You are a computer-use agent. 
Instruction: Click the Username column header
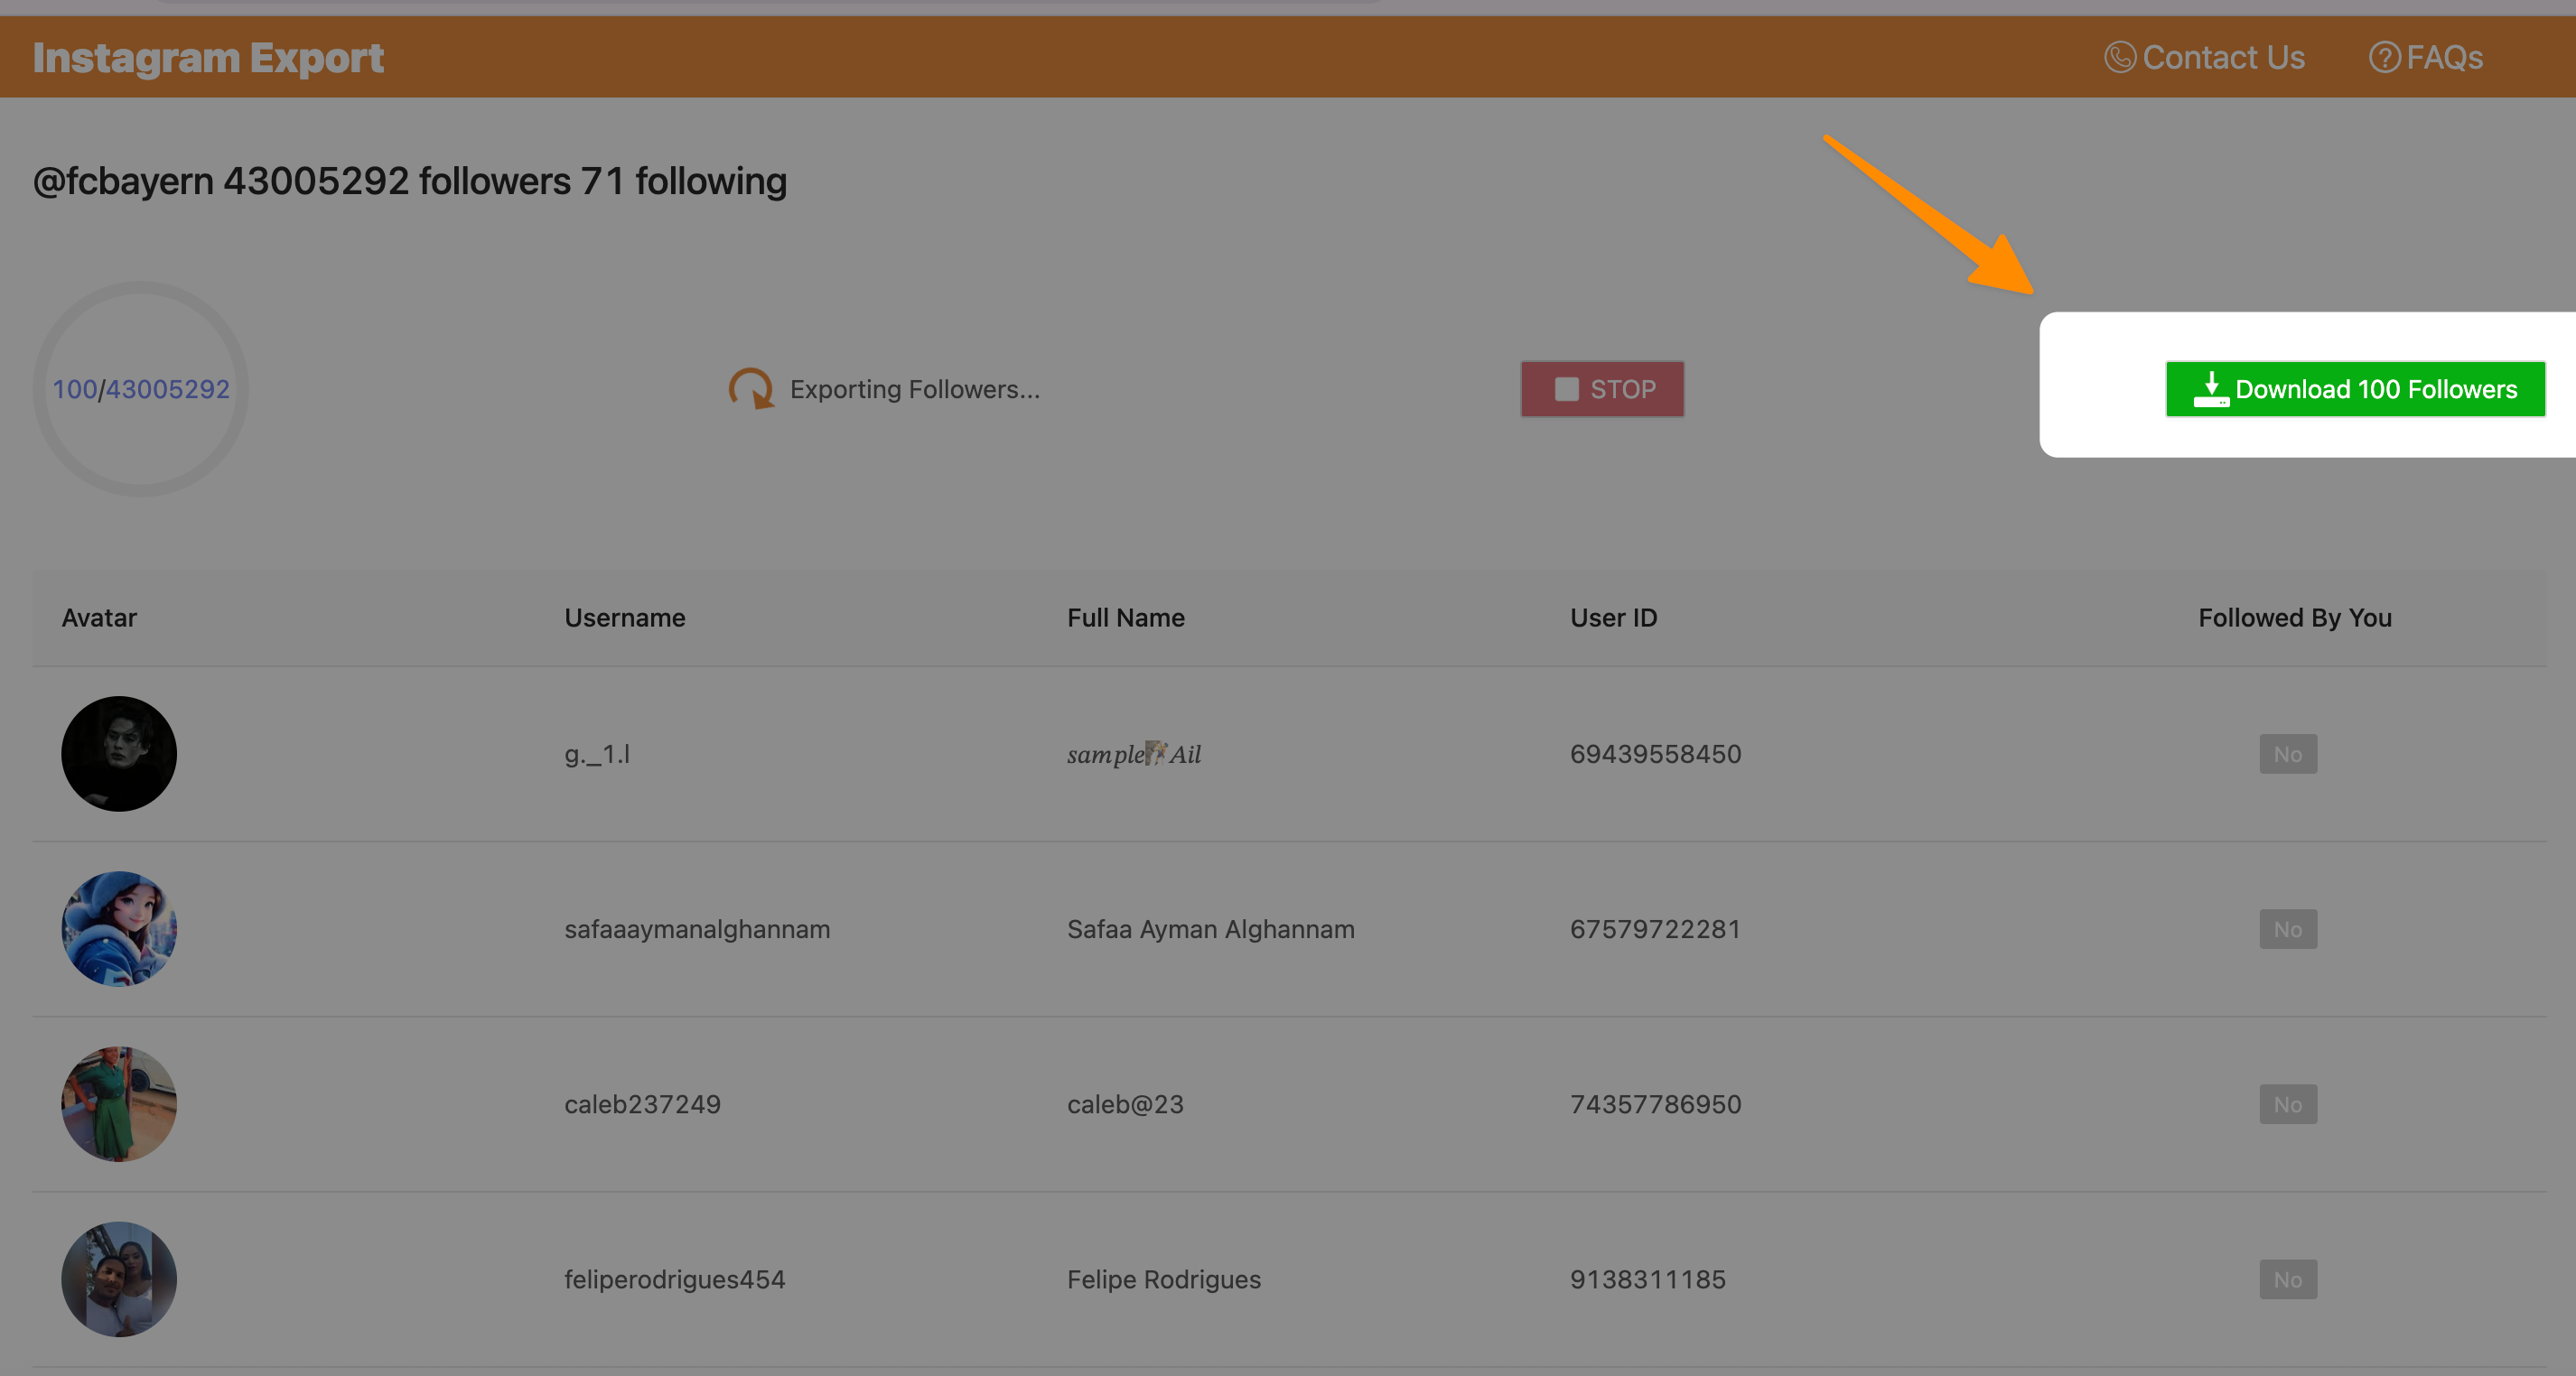[625, 618]
